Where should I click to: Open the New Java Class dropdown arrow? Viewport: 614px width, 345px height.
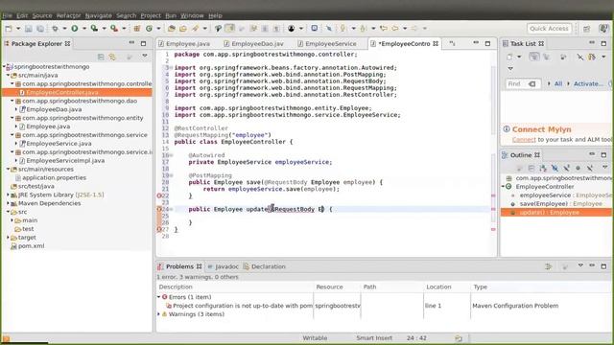(158, 28)
